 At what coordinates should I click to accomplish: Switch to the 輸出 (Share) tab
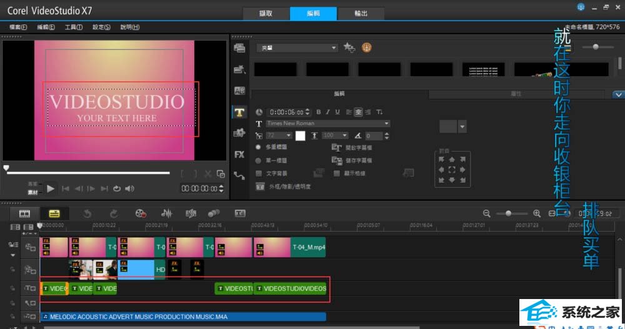[361, 13]
